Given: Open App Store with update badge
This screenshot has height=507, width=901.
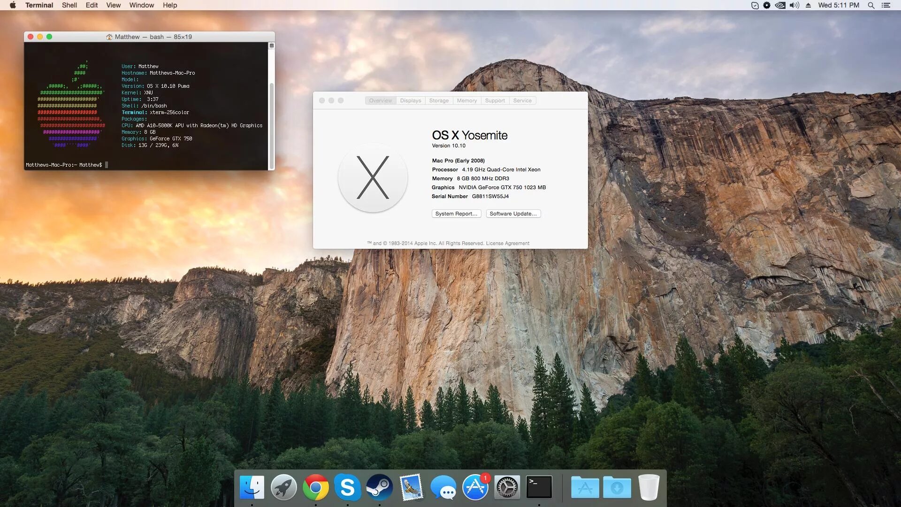Looking at the screenshot, I should tap(475, 487).
